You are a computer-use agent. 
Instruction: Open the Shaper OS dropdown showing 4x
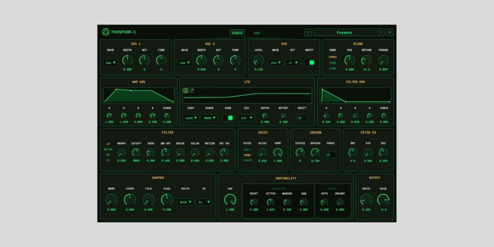204,202
